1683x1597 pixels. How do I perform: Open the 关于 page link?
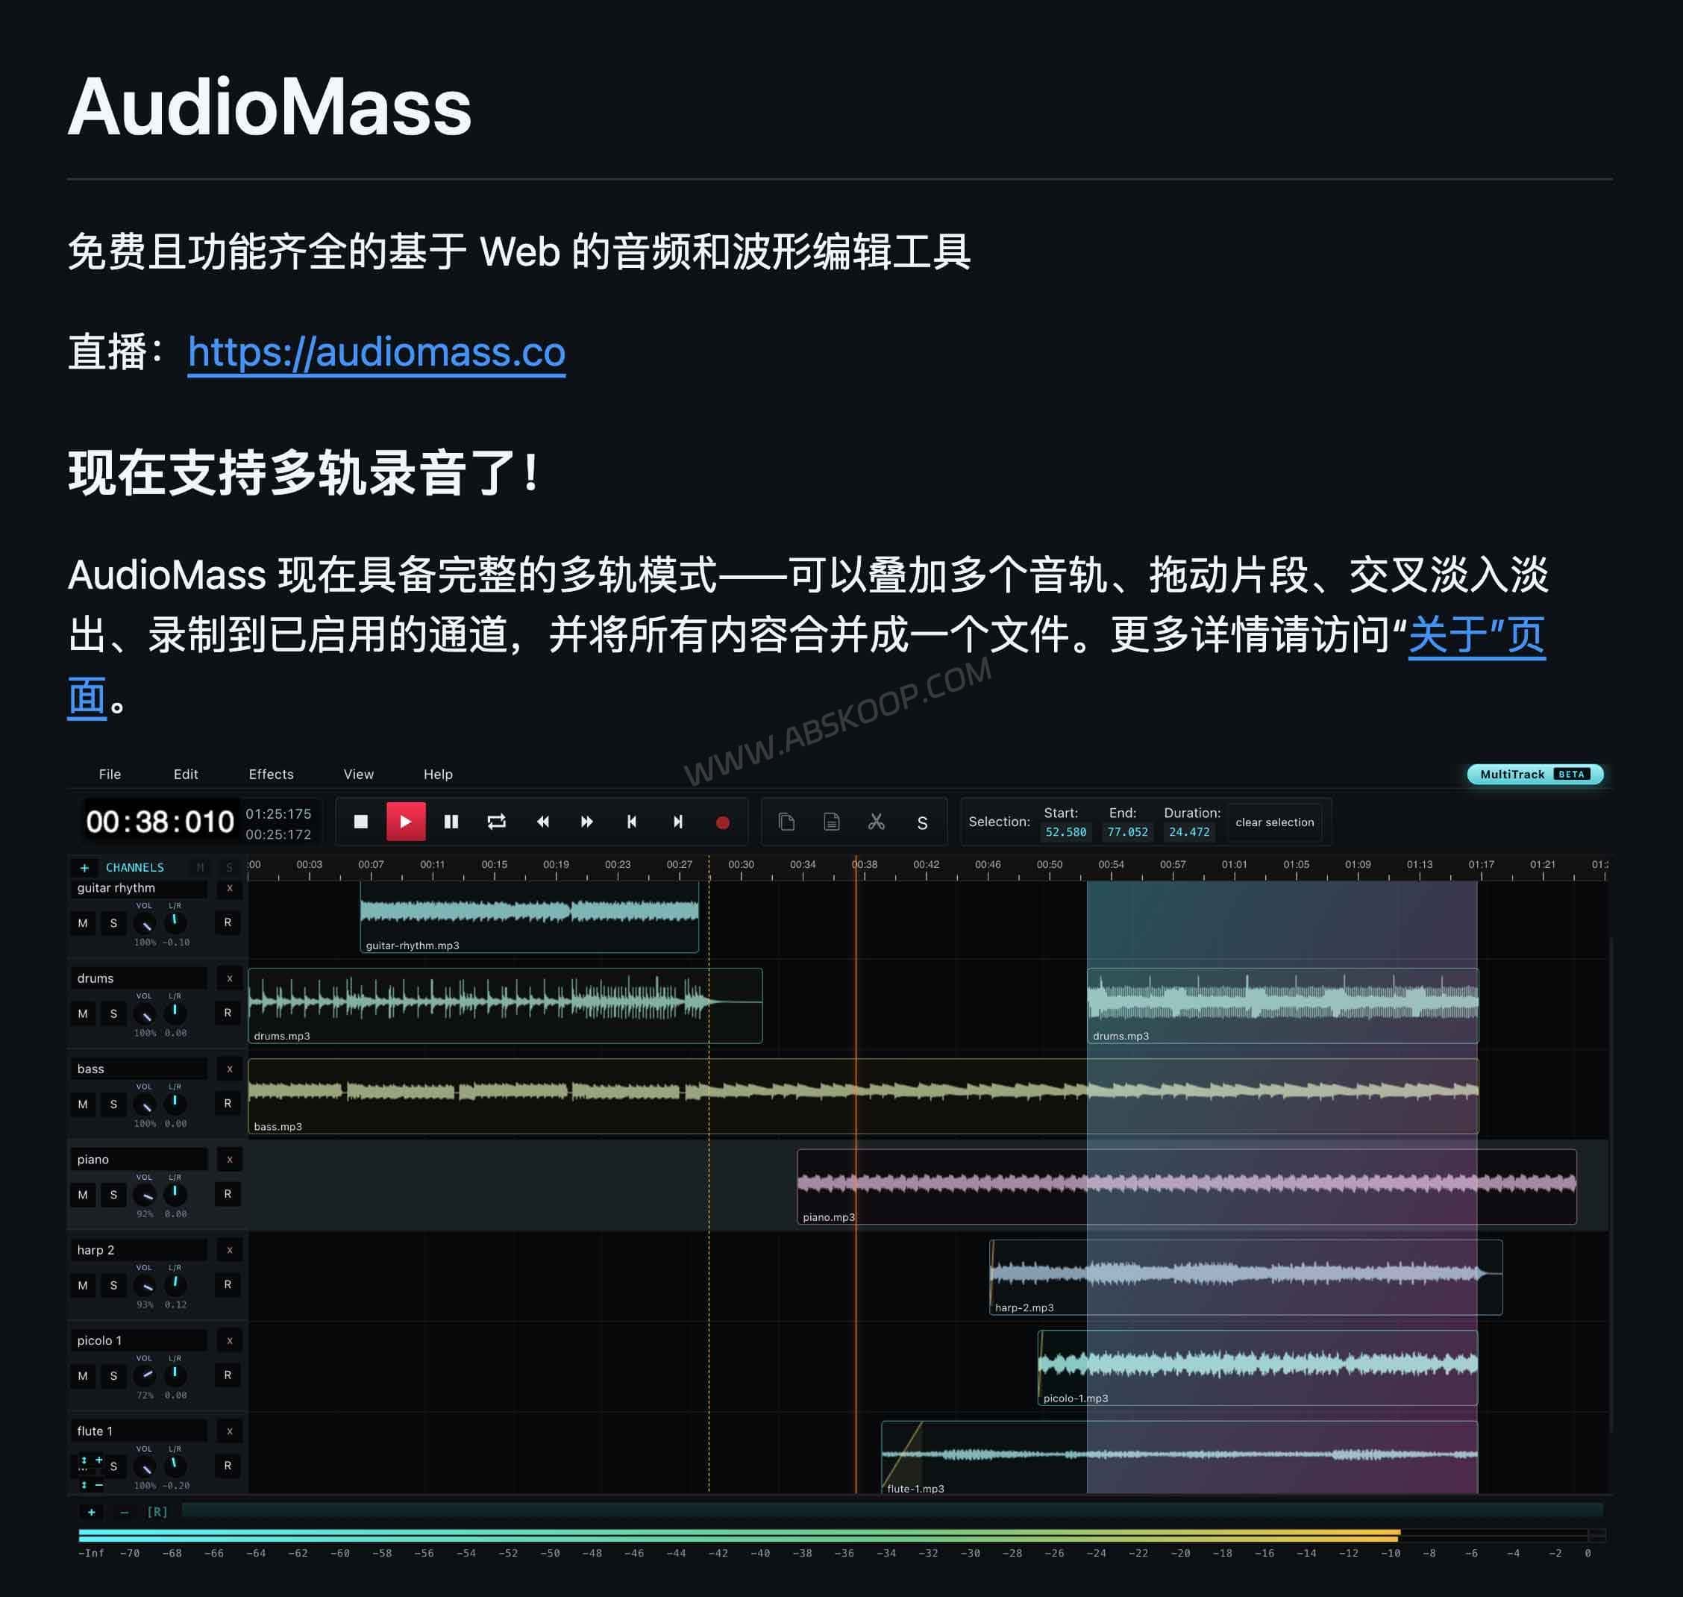coord(1477,635)
